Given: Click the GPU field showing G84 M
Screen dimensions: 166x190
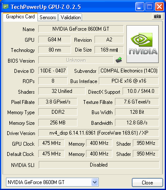Looking at the screenshot, I should click(x=54, y=40).
